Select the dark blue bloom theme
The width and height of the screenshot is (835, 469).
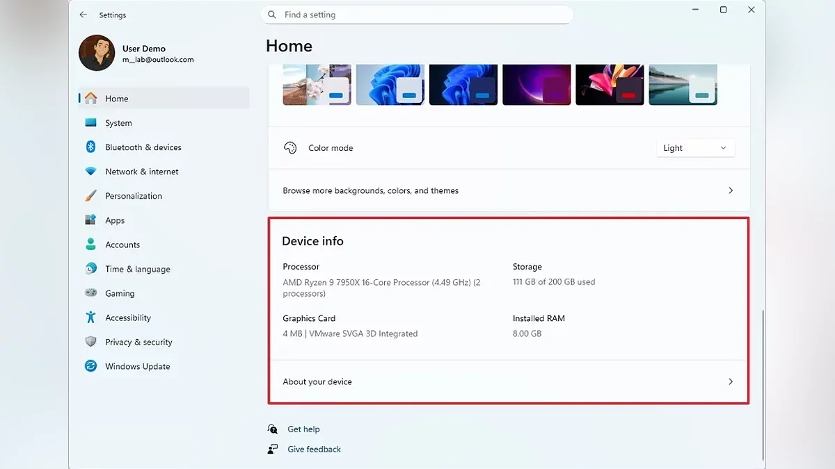click(x=463, y=85)
